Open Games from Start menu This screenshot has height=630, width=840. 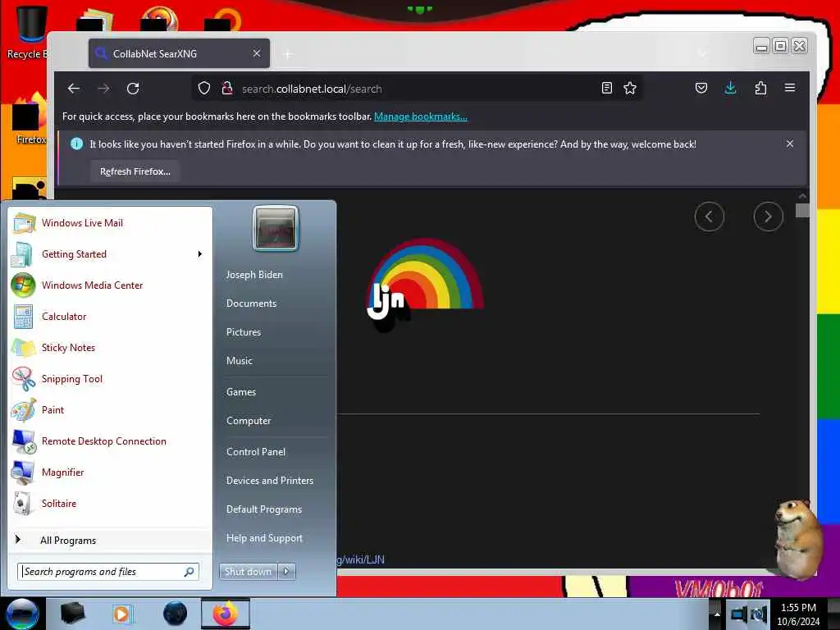[241, 392]
